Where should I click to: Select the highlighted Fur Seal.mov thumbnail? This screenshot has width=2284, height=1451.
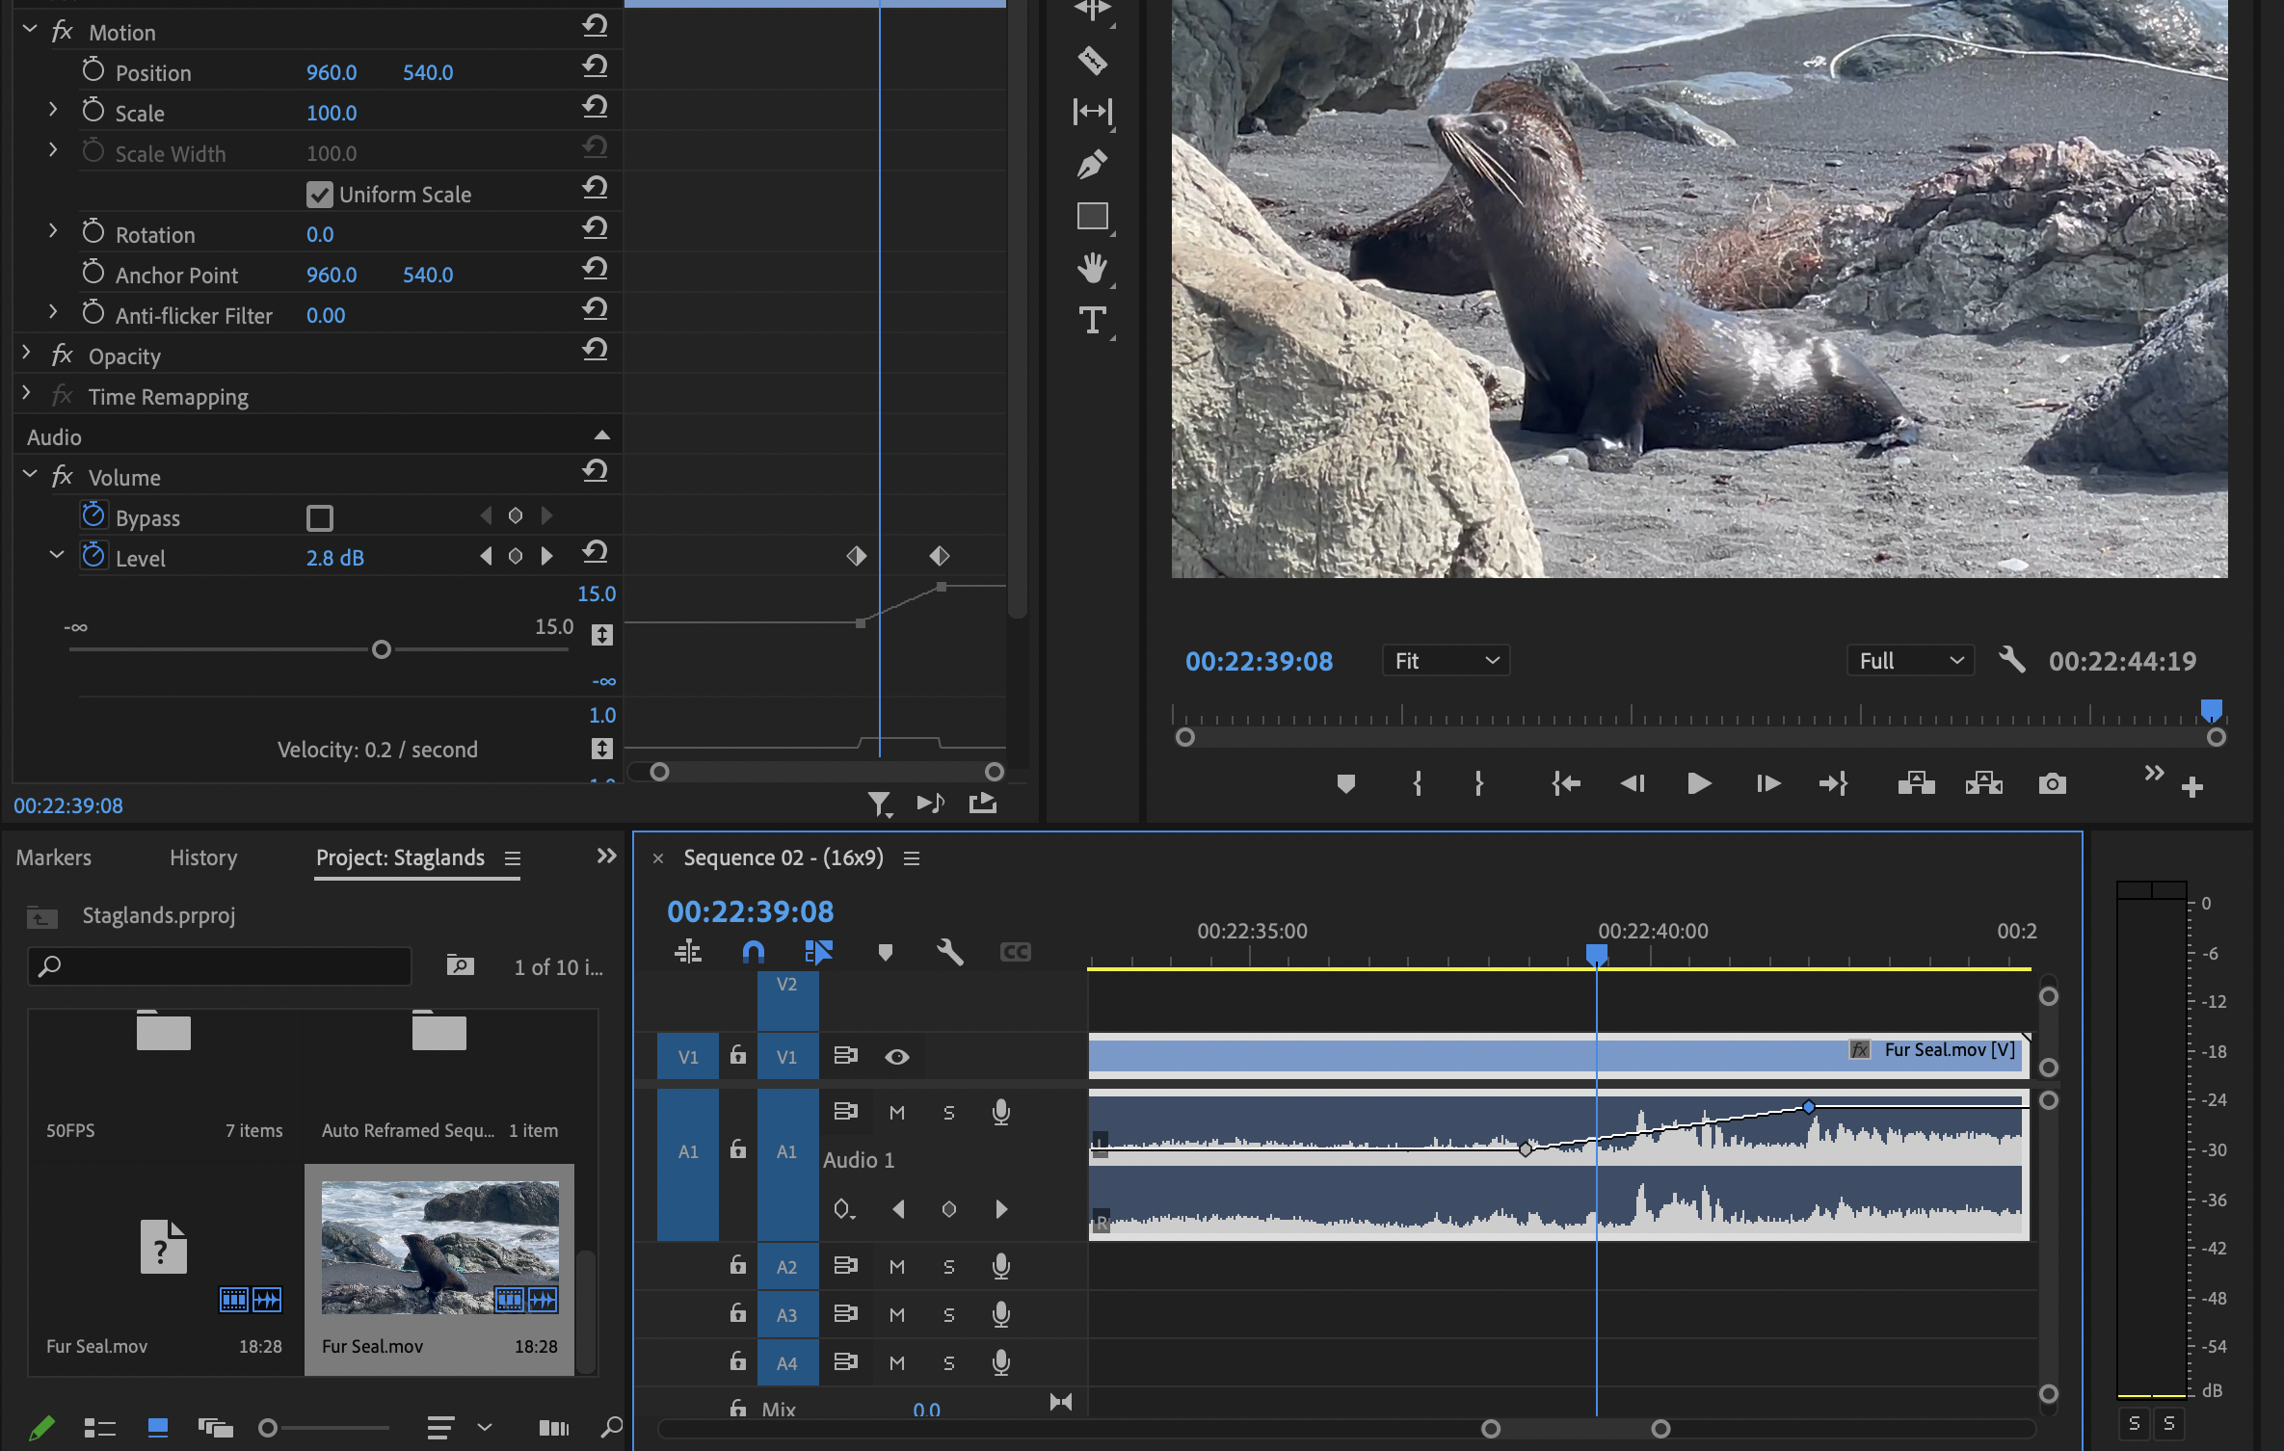point(439,1247)
